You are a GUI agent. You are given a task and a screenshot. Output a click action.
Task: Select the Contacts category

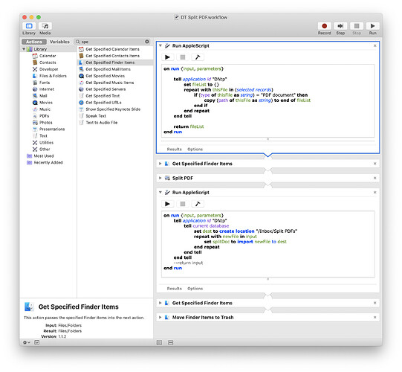[x=48, y=62]
